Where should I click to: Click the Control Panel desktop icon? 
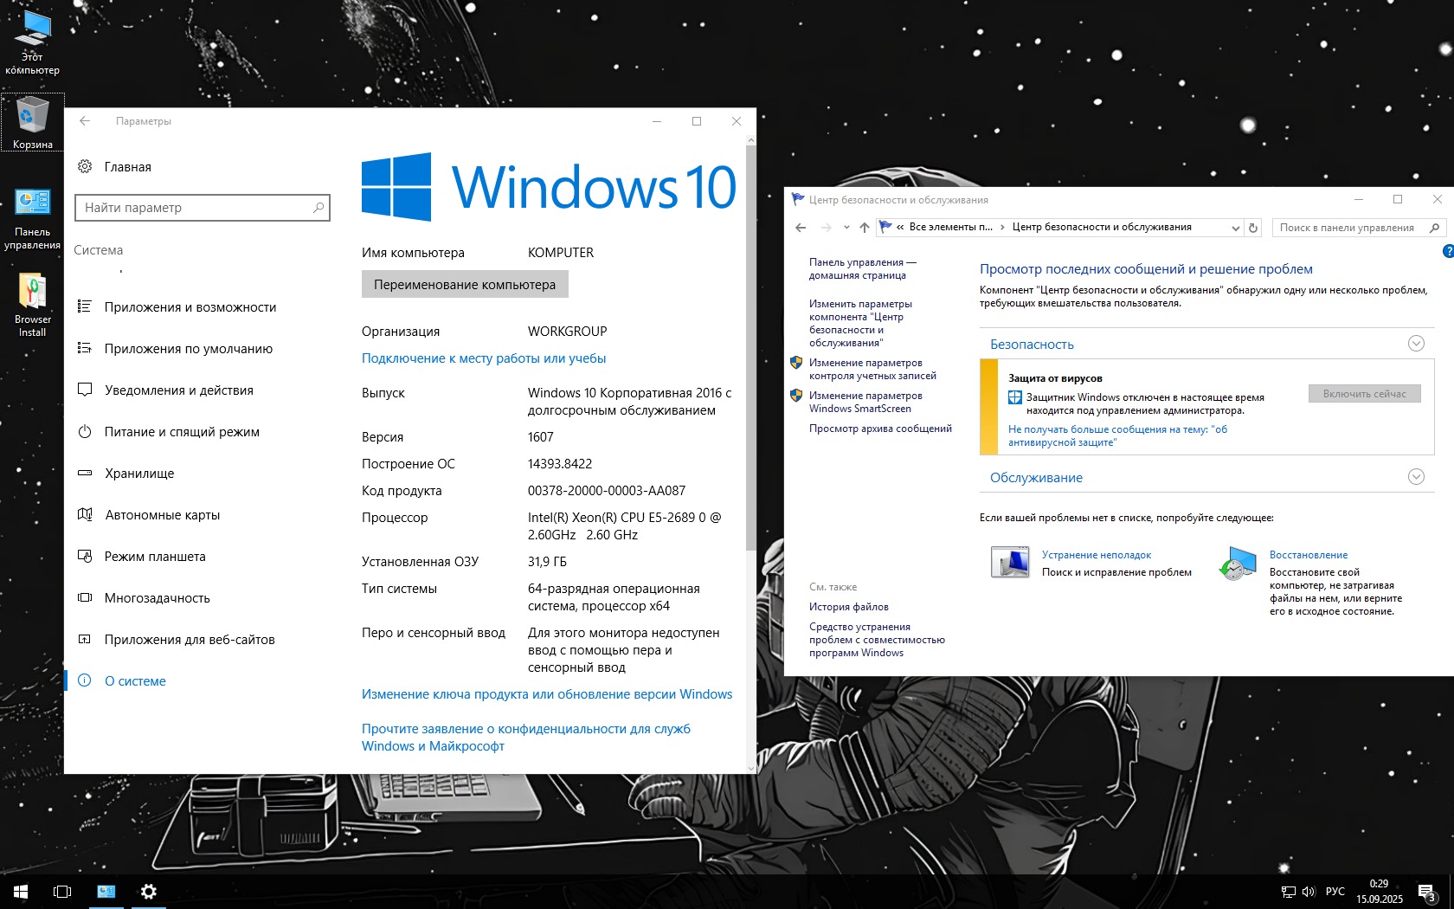(x=32, y=219)
